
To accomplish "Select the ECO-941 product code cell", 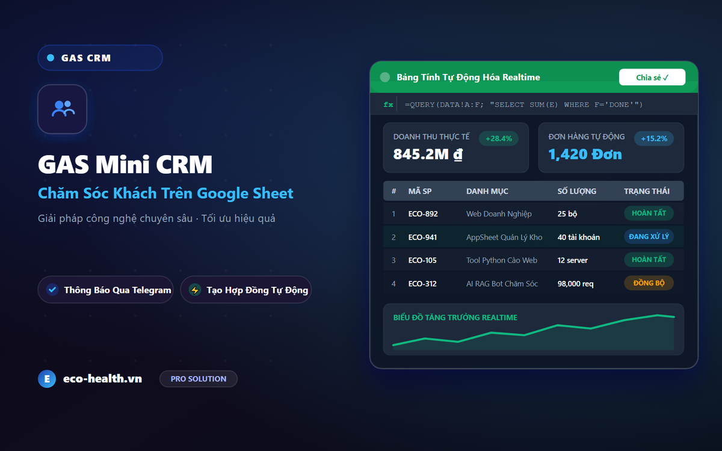I will [x=423, y=237].
